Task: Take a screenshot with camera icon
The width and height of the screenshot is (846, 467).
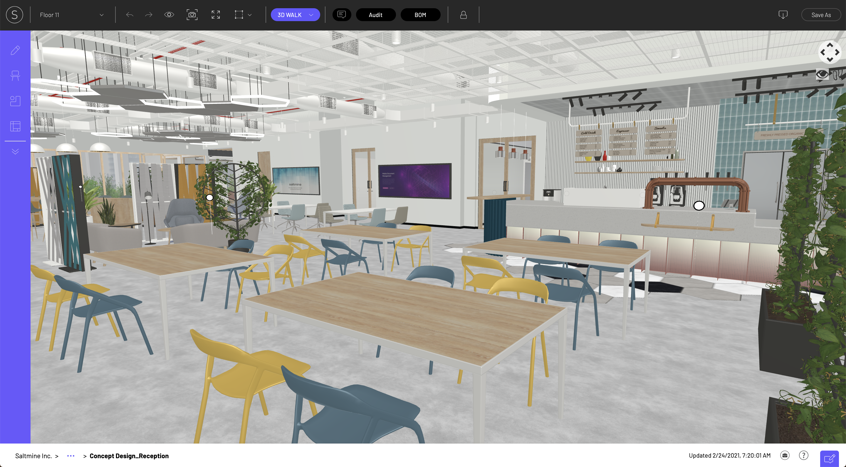Action: tap(192, 15)
